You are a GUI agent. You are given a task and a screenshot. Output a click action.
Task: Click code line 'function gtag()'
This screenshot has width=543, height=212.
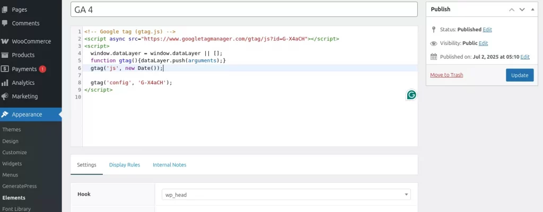point(158,60)
